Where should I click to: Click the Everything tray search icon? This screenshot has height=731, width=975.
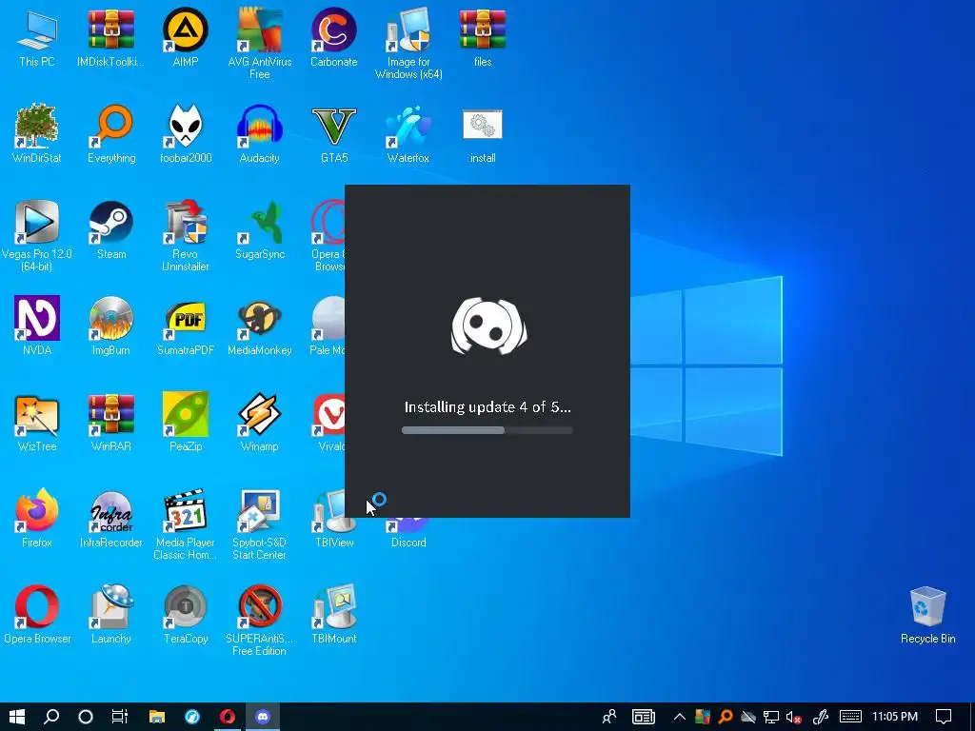pos(725,717)
